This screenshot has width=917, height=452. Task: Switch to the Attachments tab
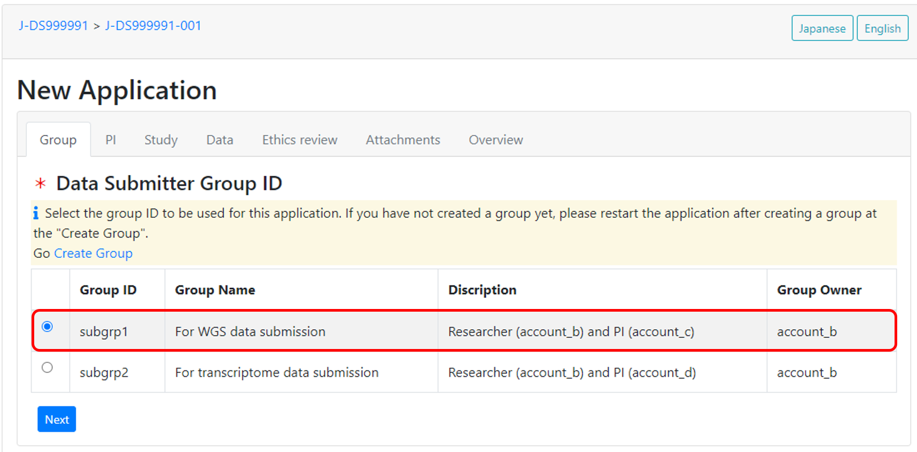point(403,140)
